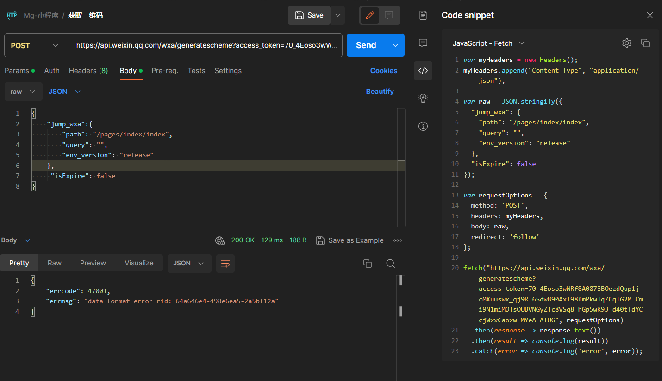Open the Documentation icon in right sidebar
This screenshot has width=662, height=381.
pyautogui.click(x=423, y=15)
